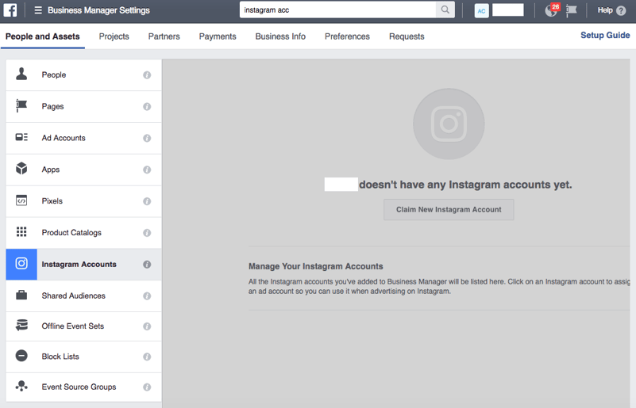The height and width of the screenshot is (408, 636).
Task: Show info icon for Pages row
Action: (x=147, y=106)
